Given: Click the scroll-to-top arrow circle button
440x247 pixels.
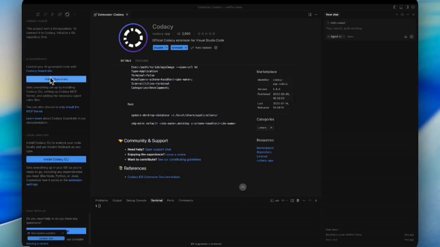Looking at the screenshot, I should (x=243, y=187).
